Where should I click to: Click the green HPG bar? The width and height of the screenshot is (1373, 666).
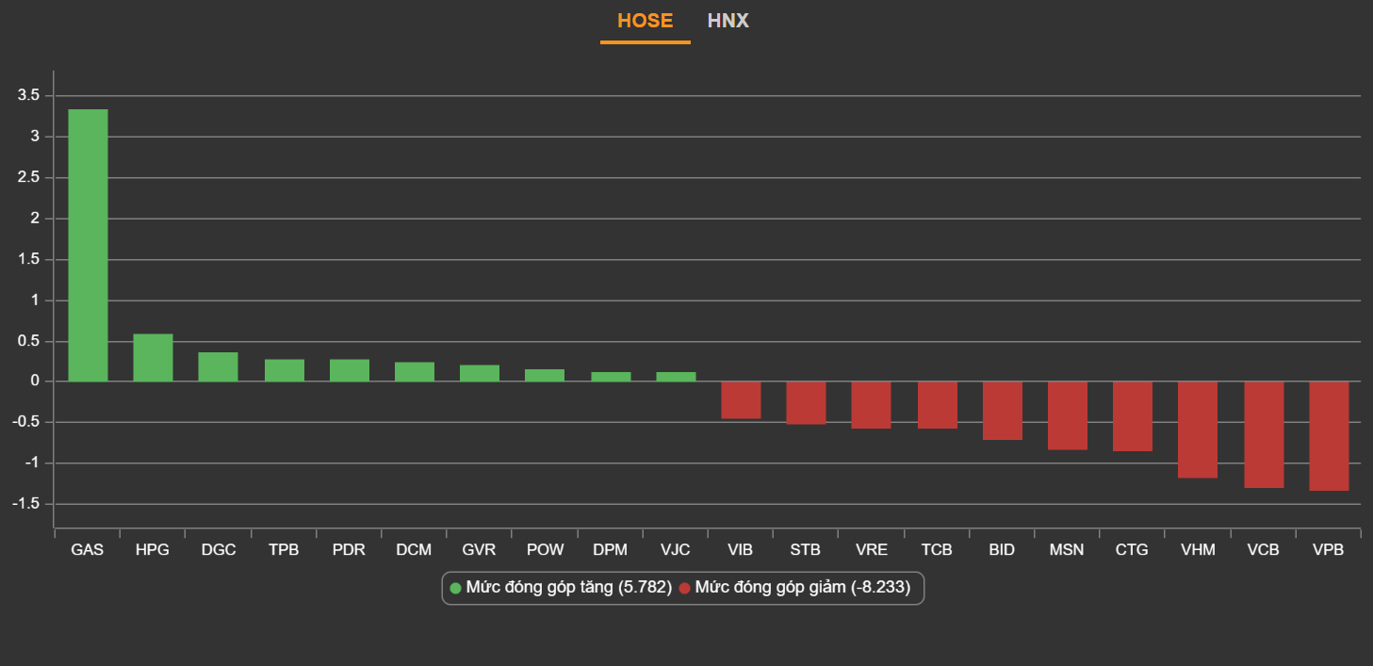153,358
